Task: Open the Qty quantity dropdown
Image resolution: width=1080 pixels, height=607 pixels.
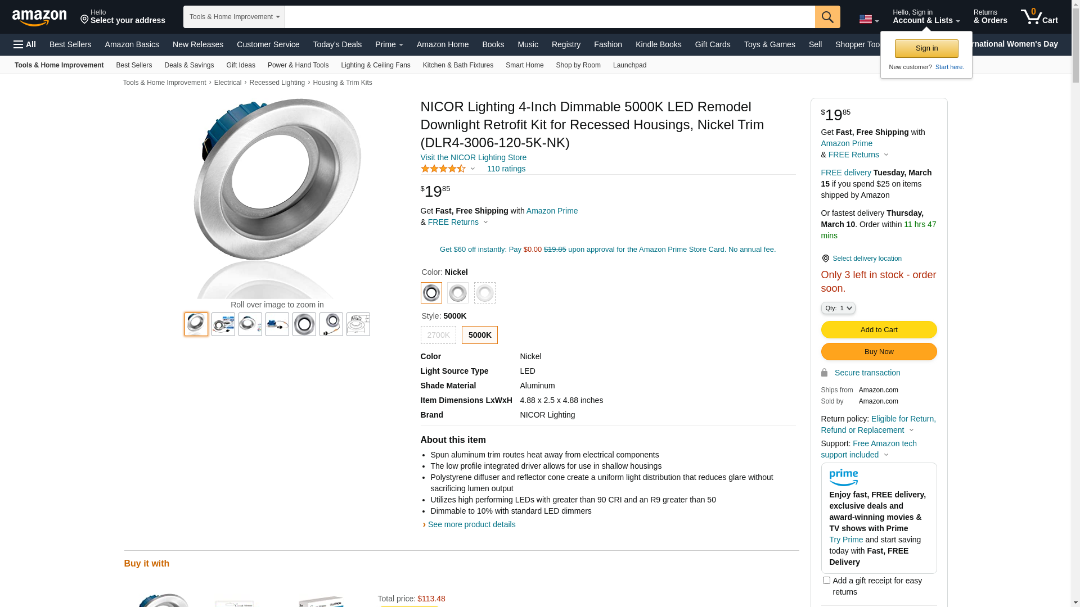Action: click(x=838, y=308)
